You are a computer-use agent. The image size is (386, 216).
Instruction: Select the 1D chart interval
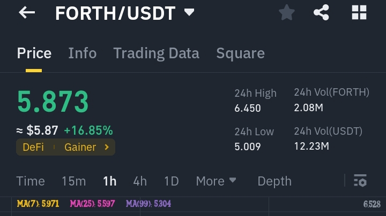[x=172, y=181]
